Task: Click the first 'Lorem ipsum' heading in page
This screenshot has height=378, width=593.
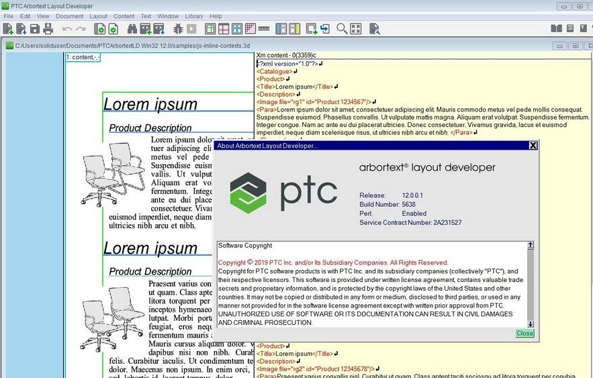Action: pyautogui.click(x=150, y=104)
